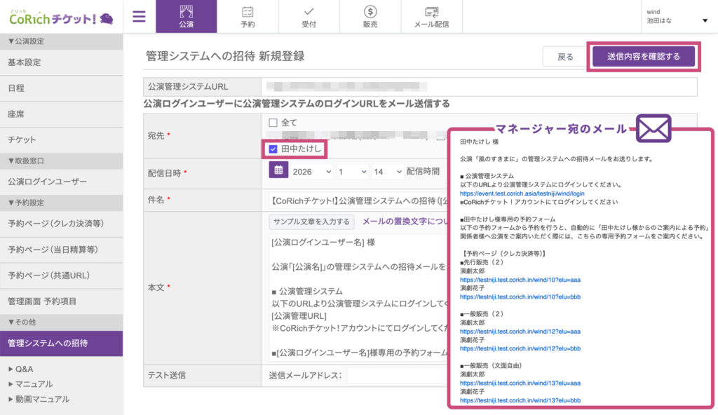Click the calendar date picker icon
The height and width of the screenshot is (415, 718).
tap(278, 170)
